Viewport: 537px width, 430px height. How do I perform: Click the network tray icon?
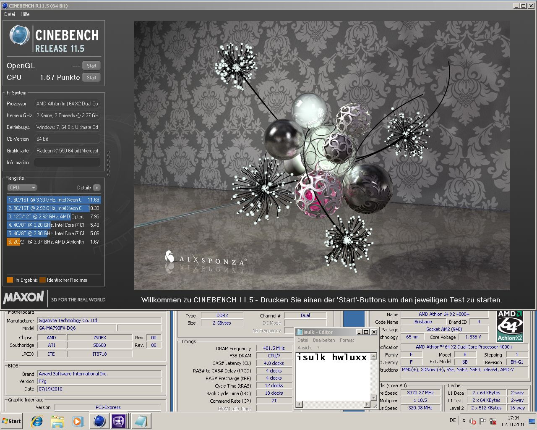coord(493,421)
